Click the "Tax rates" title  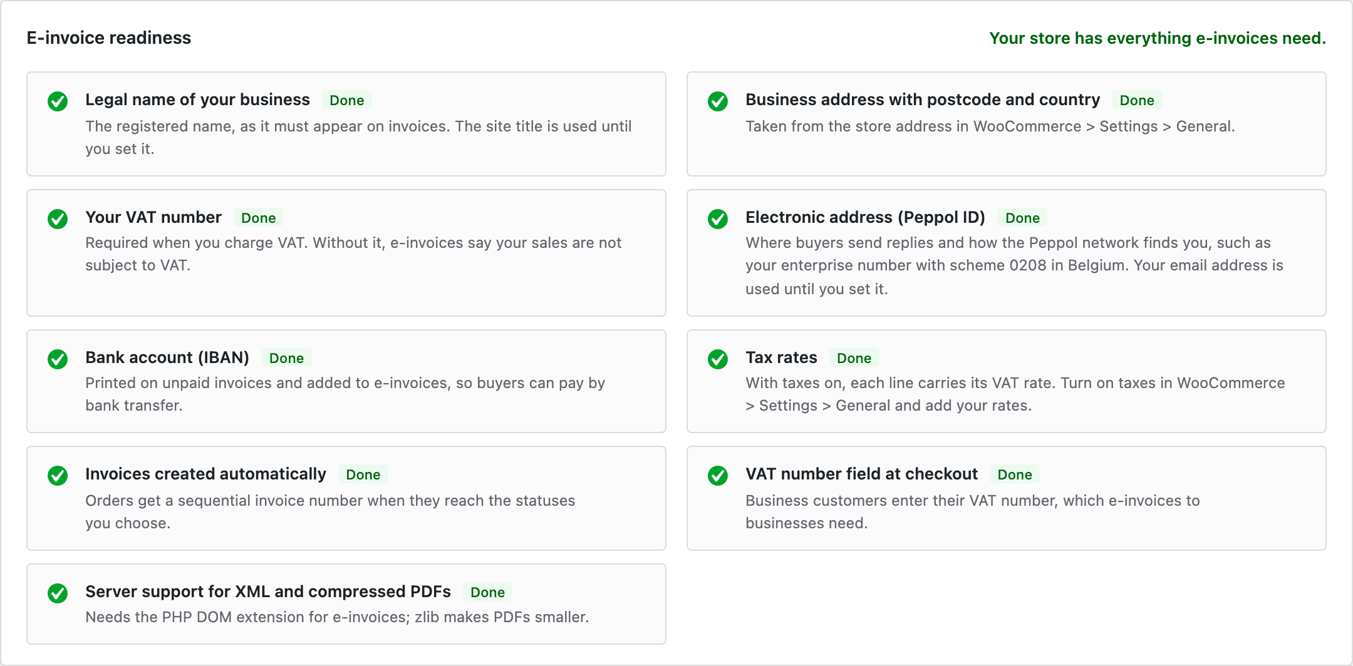[x=781, y=357]
